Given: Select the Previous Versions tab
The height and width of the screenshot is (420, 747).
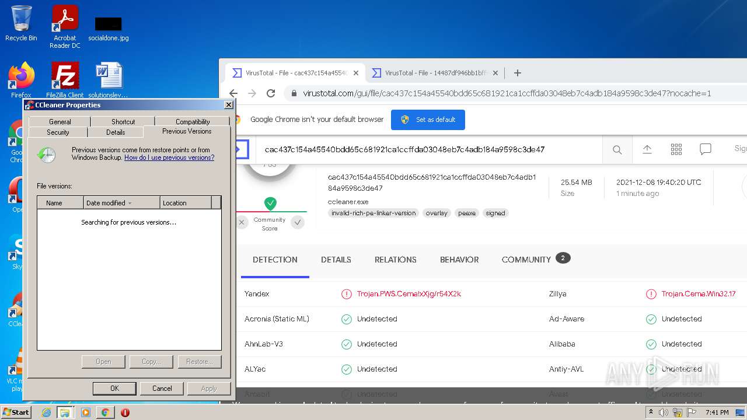Looking at the screenshot, I should point(187,131).
